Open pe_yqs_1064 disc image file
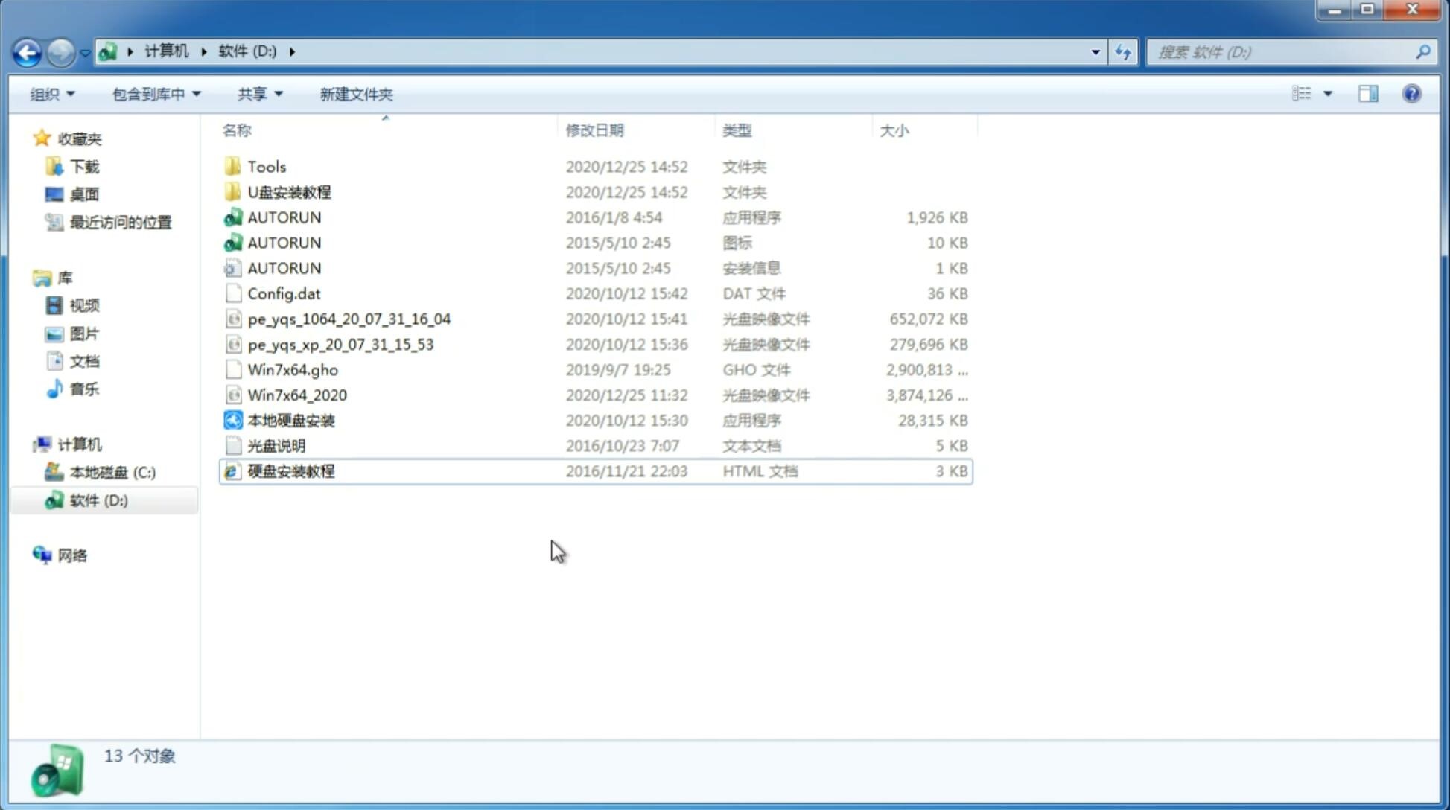The width and height of the screenshot is (1450, 810). [349, 319]
